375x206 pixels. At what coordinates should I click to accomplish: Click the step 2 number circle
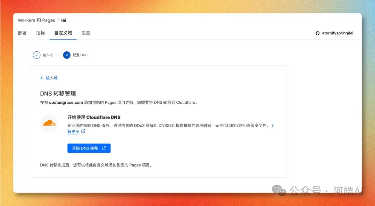(x=67, y=55)
